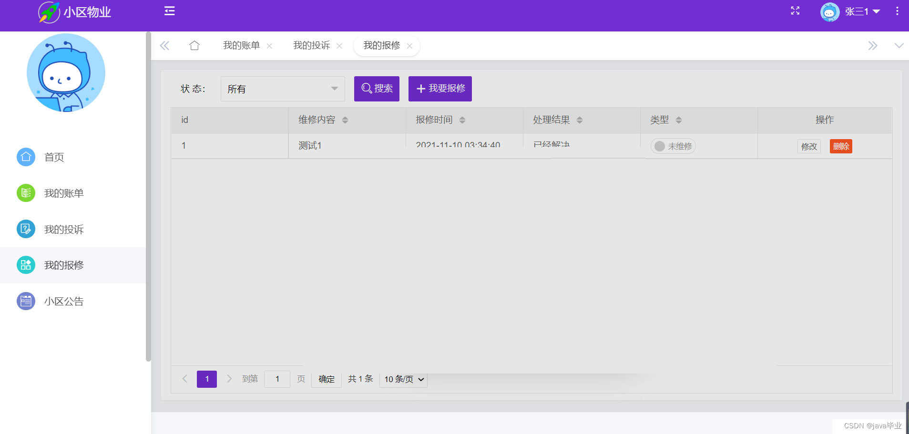This screenshot has height=434, width=909.
Task: Click the 共 1 条 total count text
Action: coord(360,379)
